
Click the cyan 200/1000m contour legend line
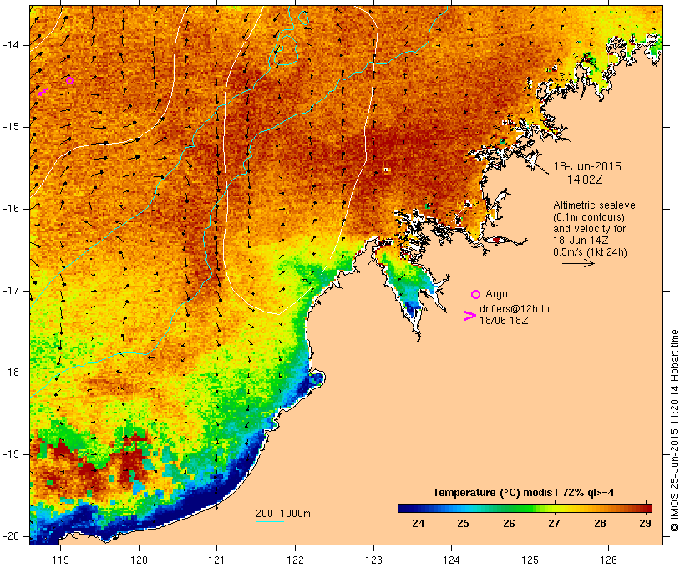pos(270,521)
